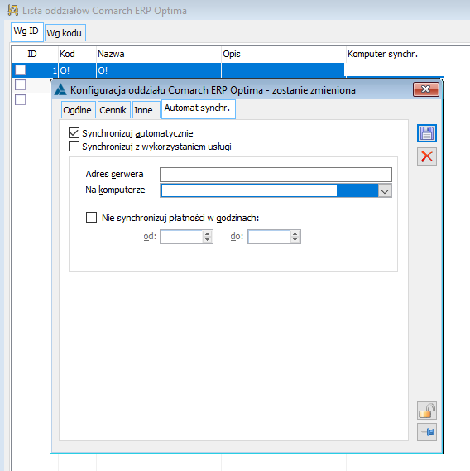Viewport: 470px width, 471px height.
Task: Sort list by Kod column header
Action: tap(77, 54)
